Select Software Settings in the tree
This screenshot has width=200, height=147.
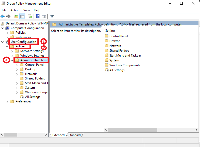point(32,51)
